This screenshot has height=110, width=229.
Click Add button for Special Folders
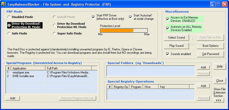pos(203,67)
